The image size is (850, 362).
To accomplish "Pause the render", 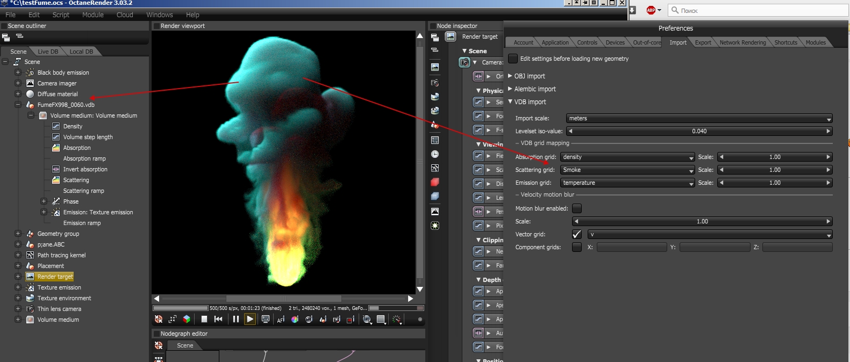I will click(235, 319).
